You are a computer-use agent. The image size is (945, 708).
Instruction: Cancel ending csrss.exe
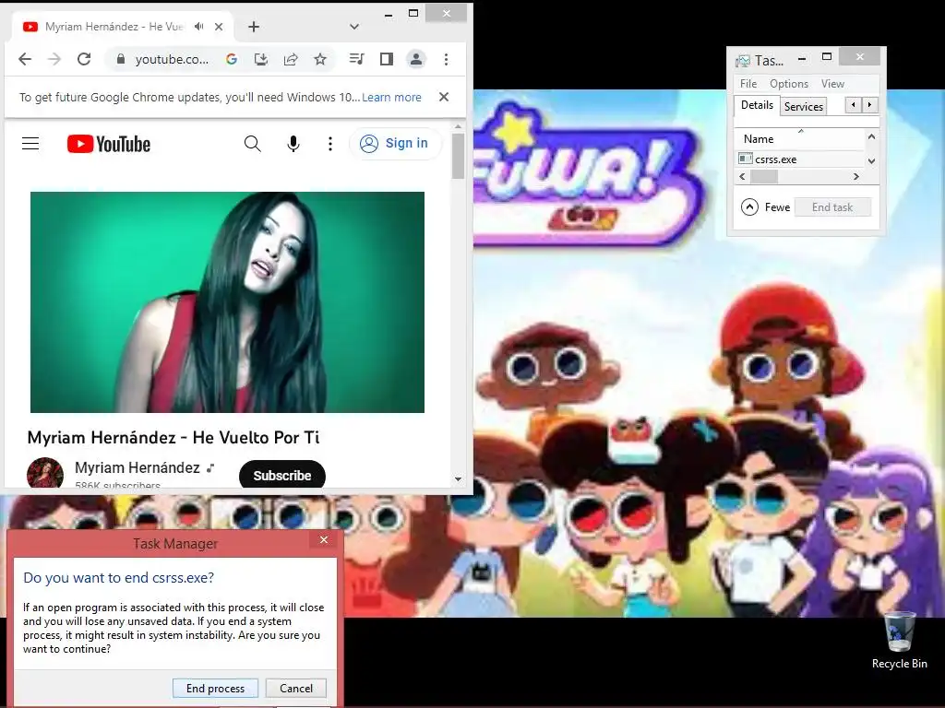tap(296, 688)
